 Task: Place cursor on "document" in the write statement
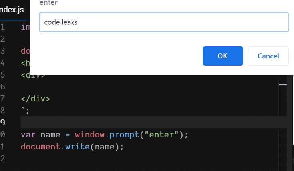coord(40,147)
